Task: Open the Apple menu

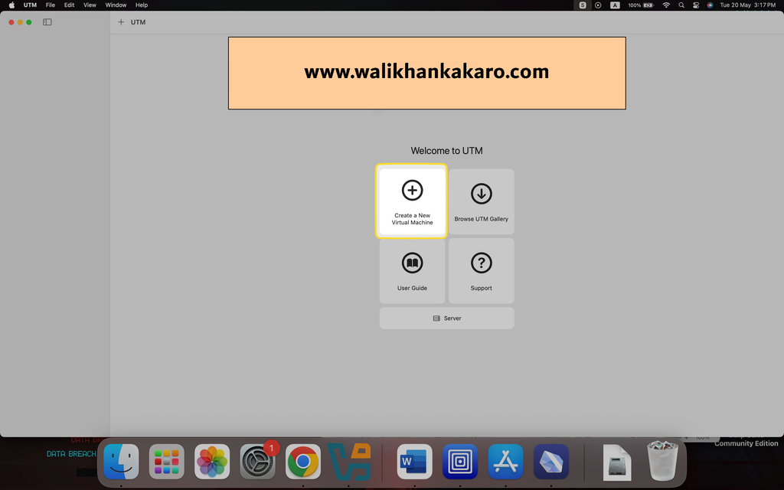Action: pyautogui.click(x=11, y=5)
